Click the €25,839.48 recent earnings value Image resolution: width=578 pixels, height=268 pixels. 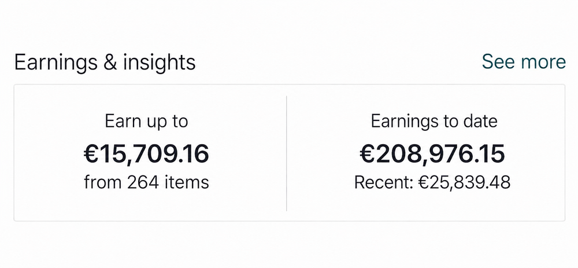click(x=465, y=182)
